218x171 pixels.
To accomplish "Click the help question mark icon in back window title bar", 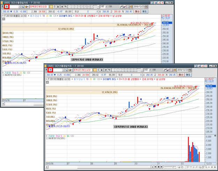I will 162,3.
